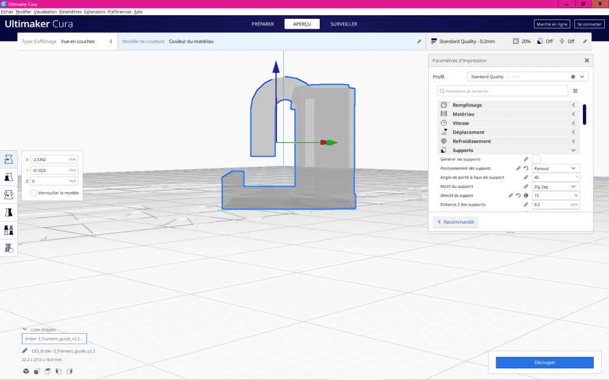Select the Move tool in left toolbar
Screen dimensions: 609x380
[x=9, y=159]
